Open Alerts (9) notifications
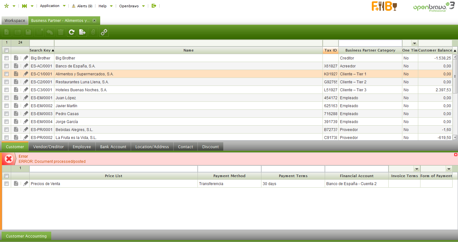The width and height of the screenshot is (458, 242). pyautogui.click(x=82, y=6)
